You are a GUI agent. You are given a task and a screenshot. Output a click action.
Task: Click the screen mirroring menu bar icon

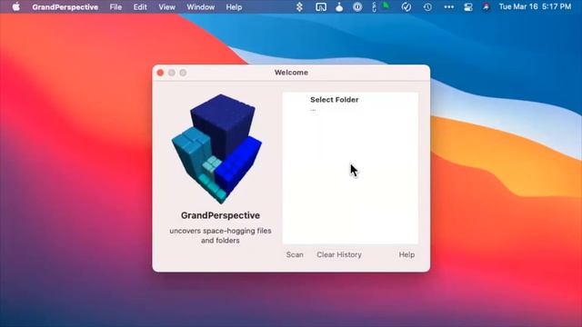coord(321,6)
